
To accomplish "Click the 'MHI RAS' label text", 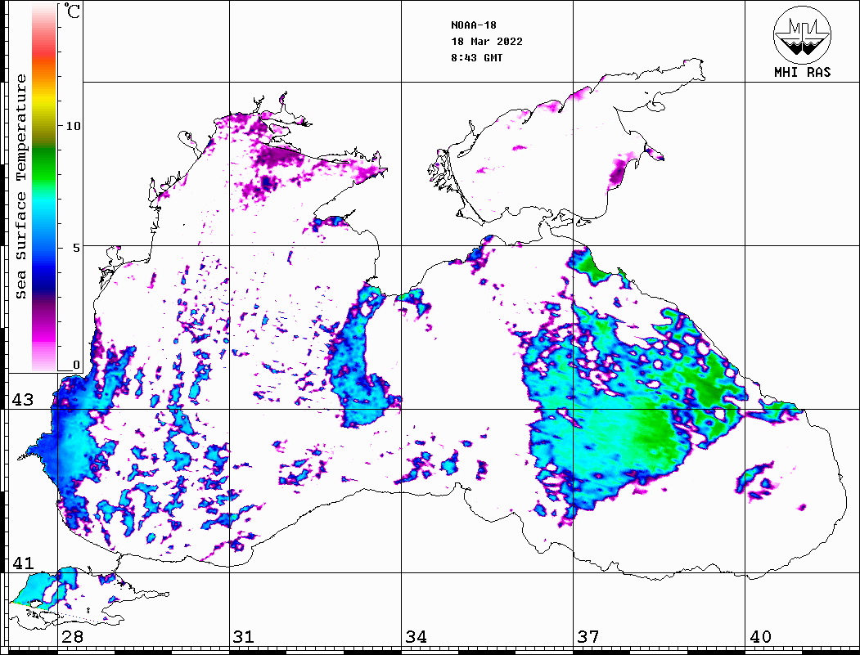I will click(803, 72).
